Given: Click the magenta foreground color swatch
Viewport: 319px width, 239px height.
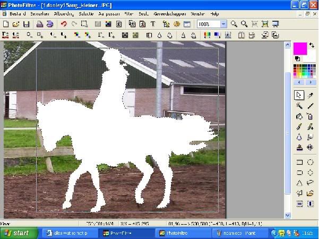Looking at the screenshot, I should tap(300, 48).
